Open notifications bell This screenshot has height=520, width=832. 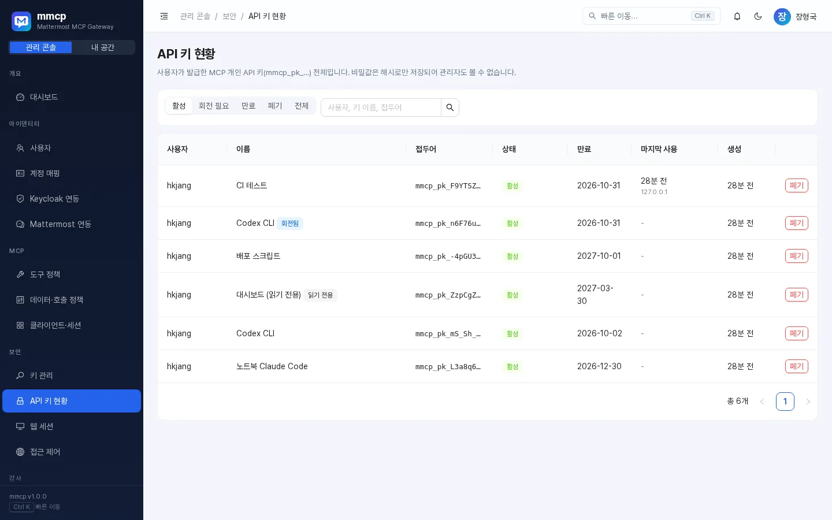737,16
